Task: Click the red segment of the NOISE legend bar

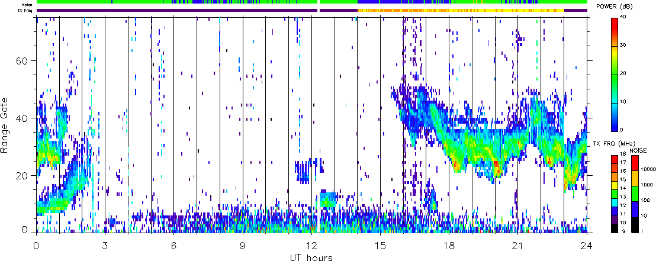Action: tap(635, 162)
